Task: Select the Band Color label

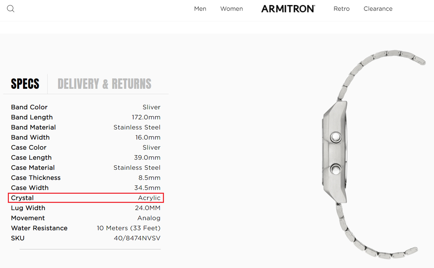Action: pyautogui.click(x=29, y=107)
